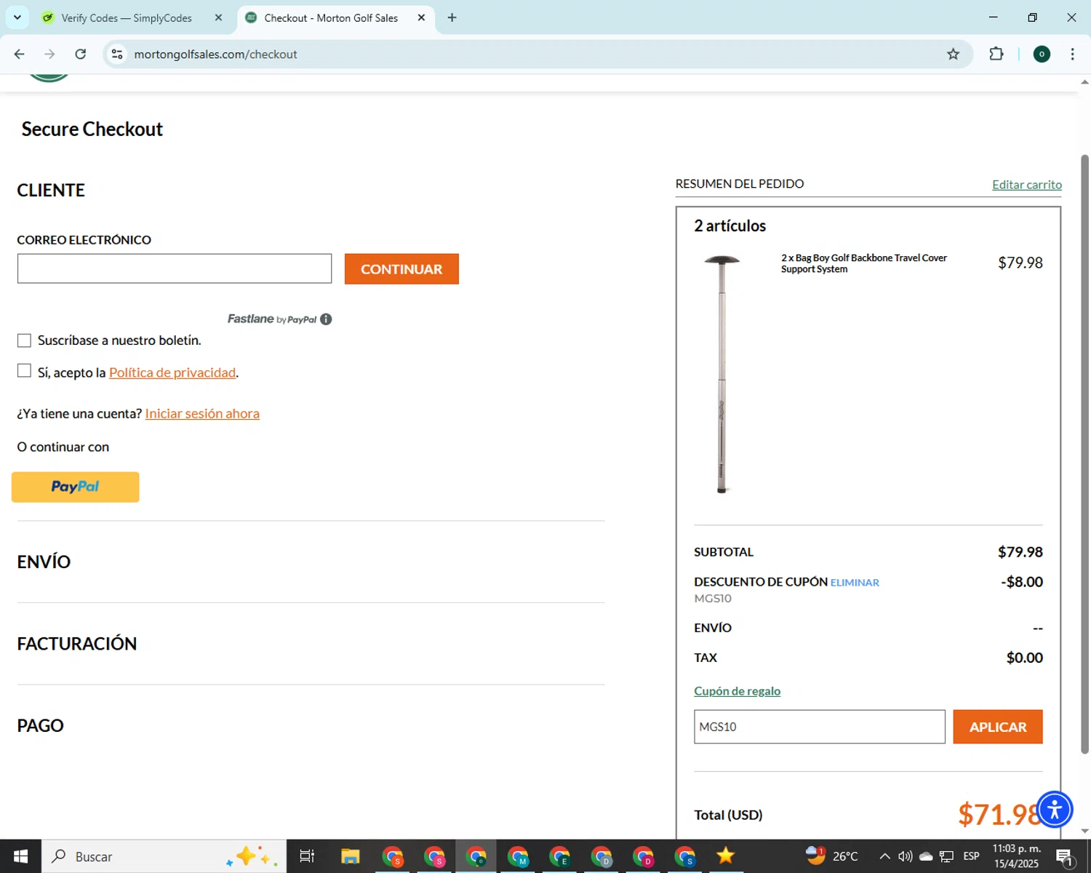Click the FACTURACIÓN section heading
This screenshot has width=1091, height=873.
(x=77, y=644)
